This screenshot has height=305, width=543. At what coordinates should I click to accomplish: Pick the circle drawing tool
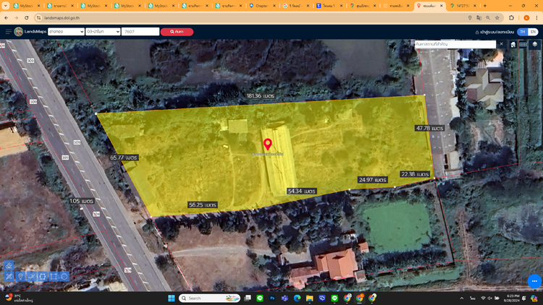tap(64, 276)
